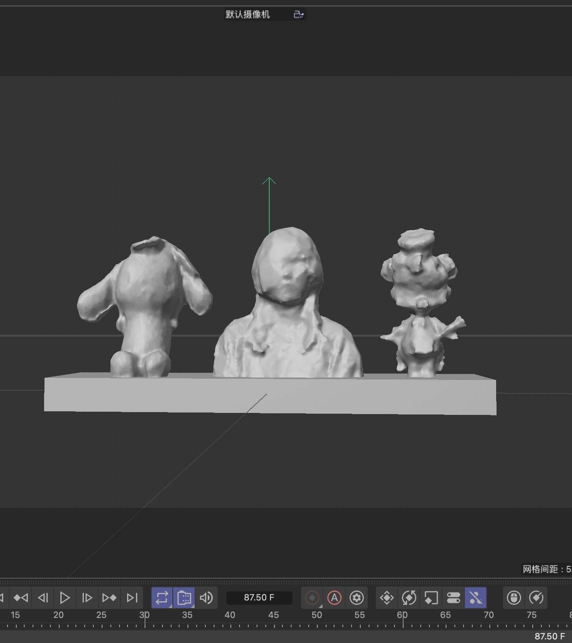Click the motion system speedometer icon
This screenshot has width=572, height=643.
(536, 598)
